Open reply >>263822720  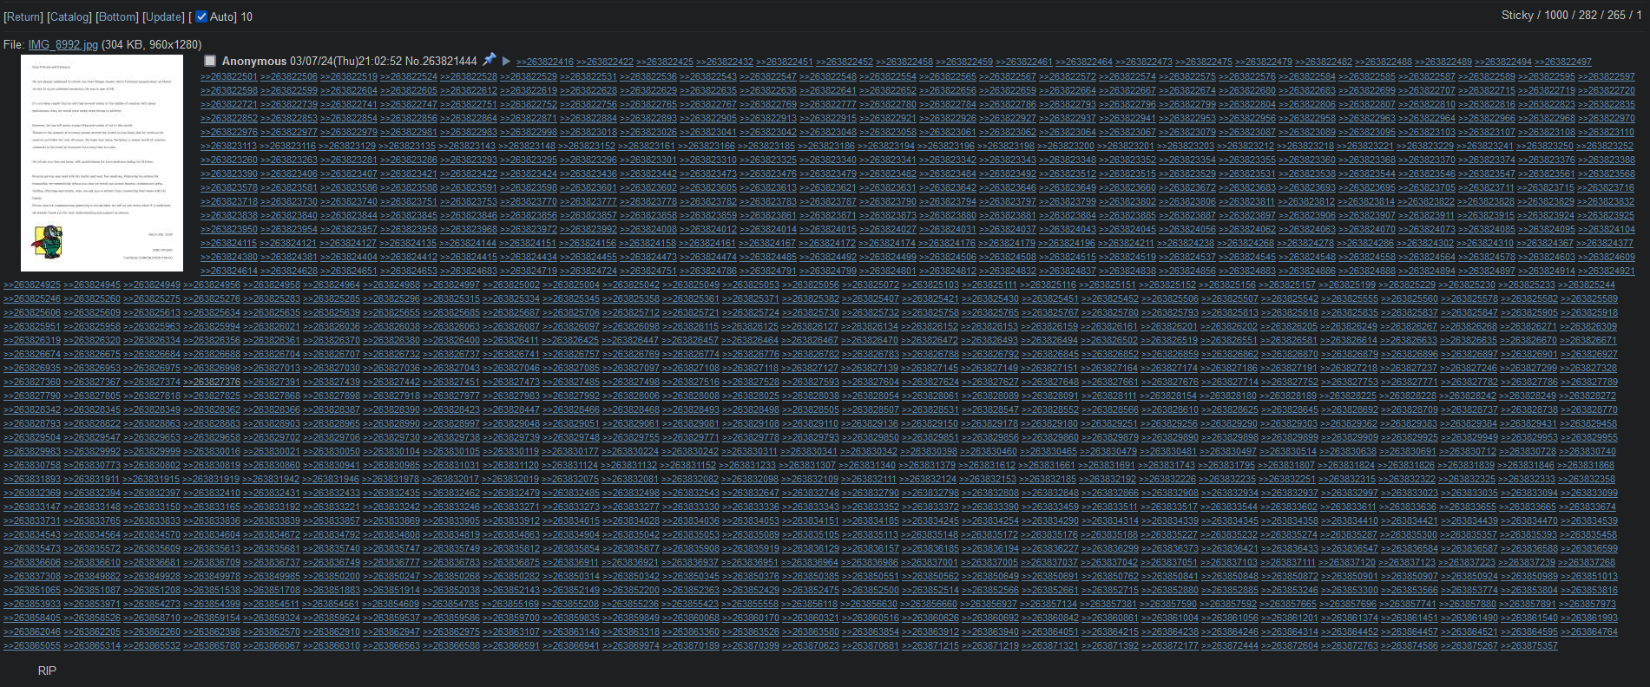coord(1607,90)
